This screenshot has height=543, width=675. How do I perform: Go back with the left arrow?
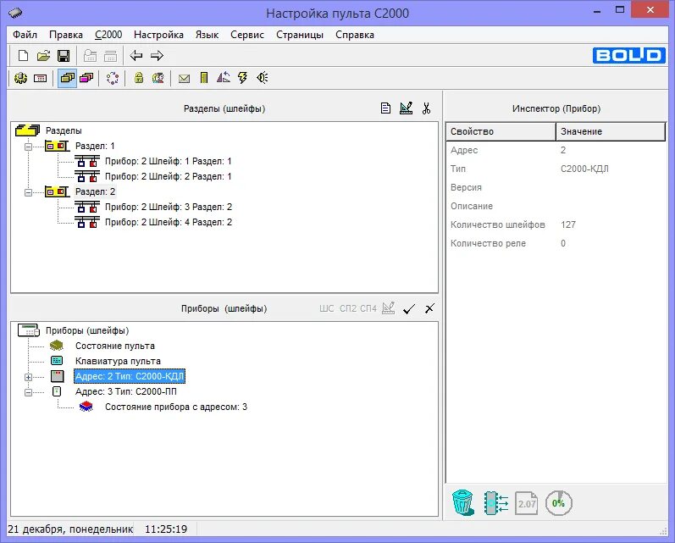click(136, 56)
